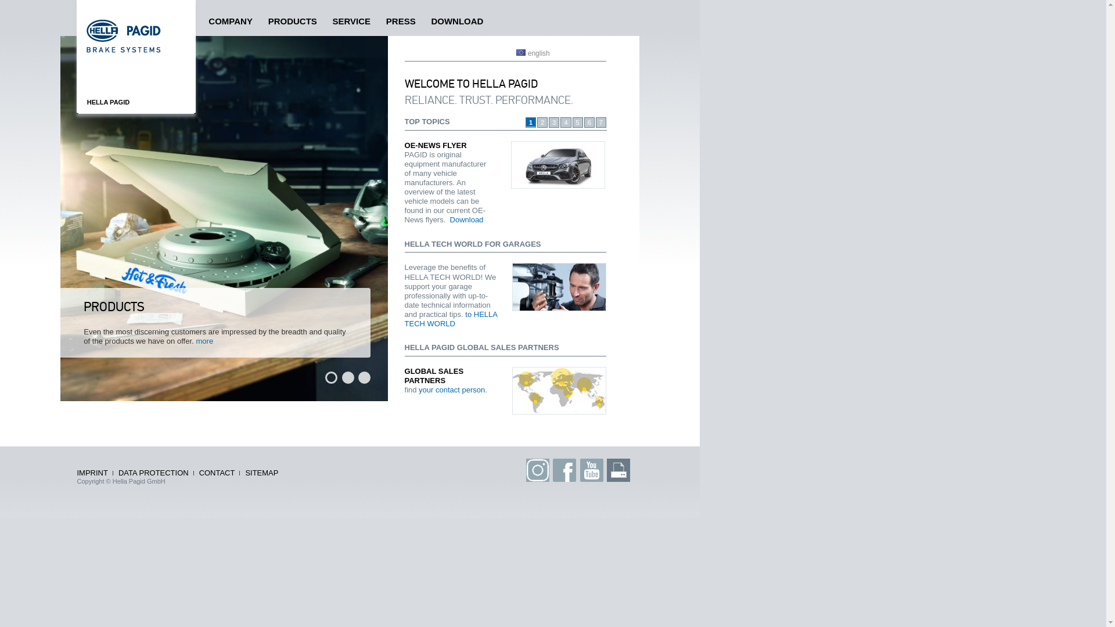1115x627 pixels.
Task: Click the GLOBAL SALES PARTNERS bold title
Action: (x=434, y=376)
